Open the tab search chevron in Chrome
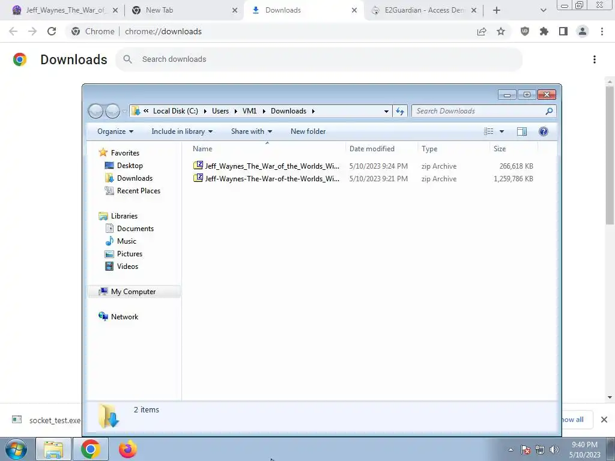This screenshot has height=461, width=615. 543,10
